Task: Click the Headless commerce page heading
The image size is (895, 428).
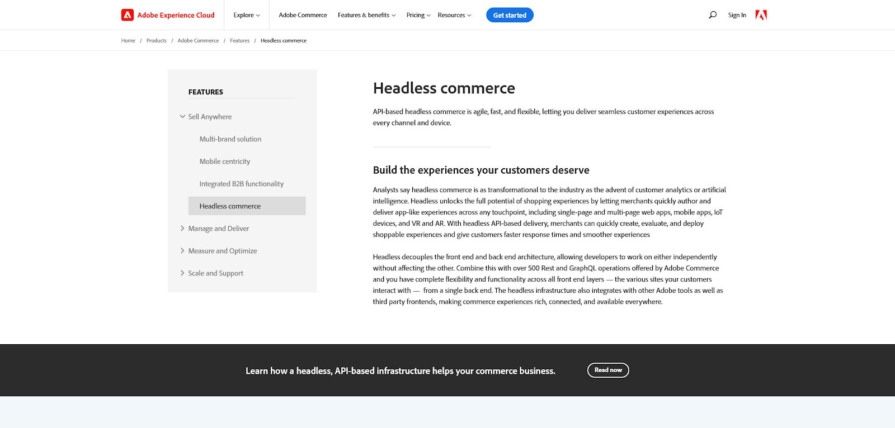Action: [444, 88]
